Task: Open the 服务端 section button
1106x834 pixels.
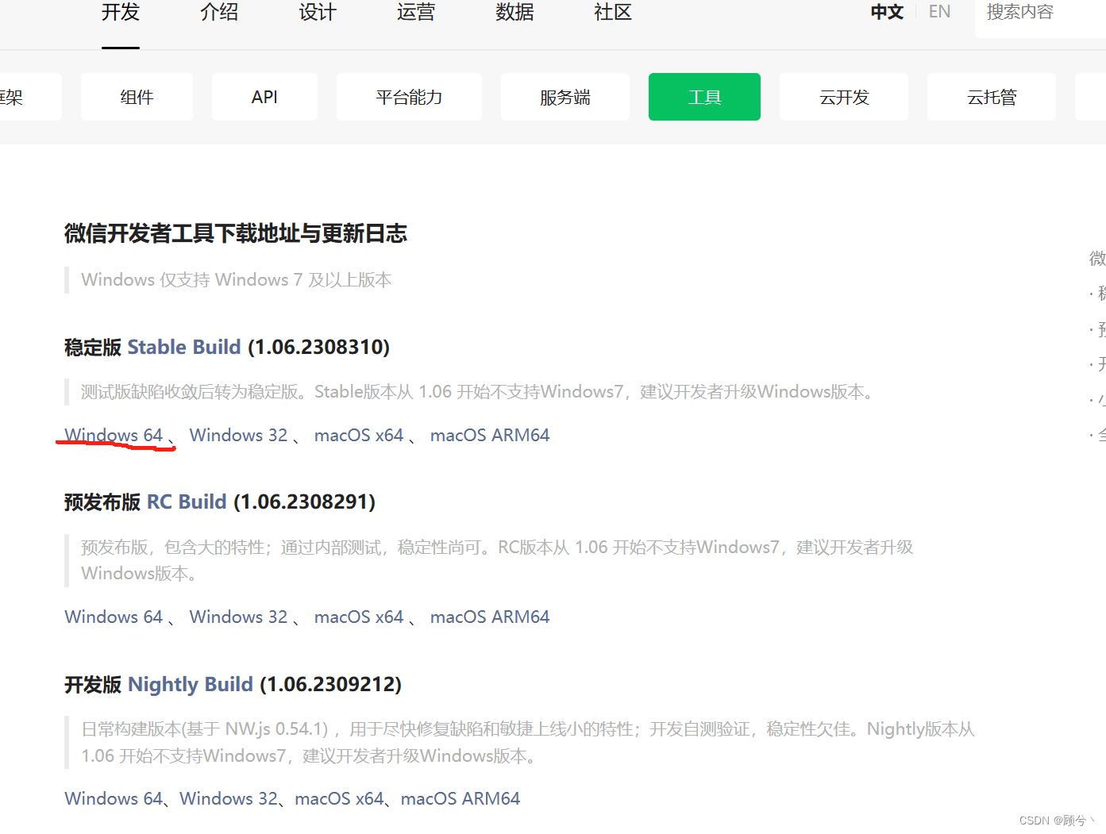Action: [565, 97]
